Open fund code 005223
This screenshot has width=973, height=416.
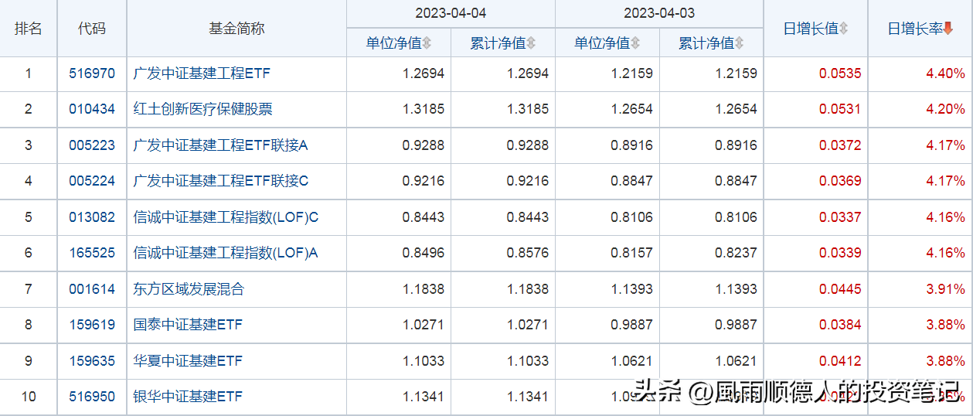92,145
